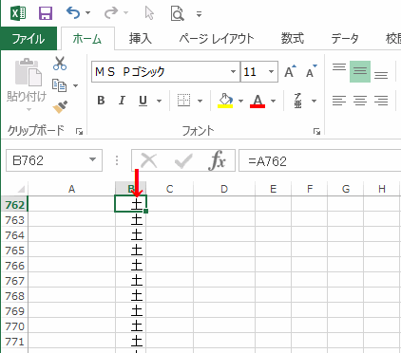This screenshot has height=353, width=401.
Task: Click the Save icon in quick access toolbar
Action: 46,13
